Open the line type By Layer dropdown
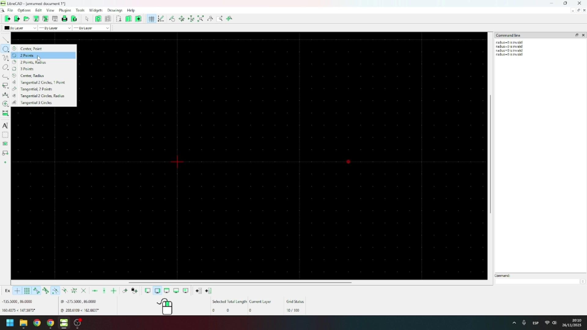The height and width of the screenshot is (330, 587). [x=91, y=28]
